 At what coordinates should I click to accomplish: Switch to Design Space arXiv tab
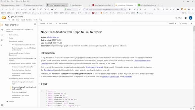(x=148, y=5)
